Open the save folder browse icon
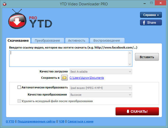The height and width of the screenshot is (128, 168). click(65, 78)
